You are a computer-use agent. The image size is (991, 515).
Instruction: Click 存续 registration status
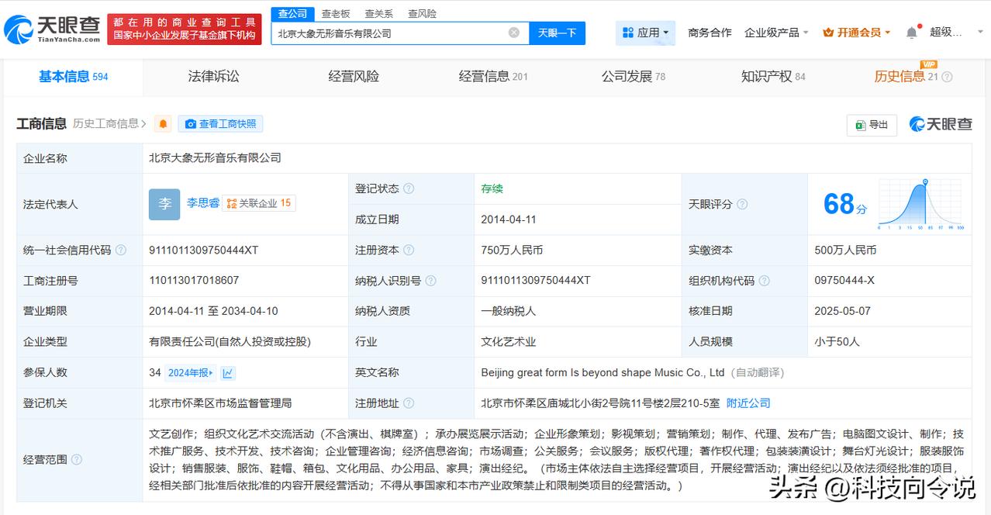tap(492, 188)
